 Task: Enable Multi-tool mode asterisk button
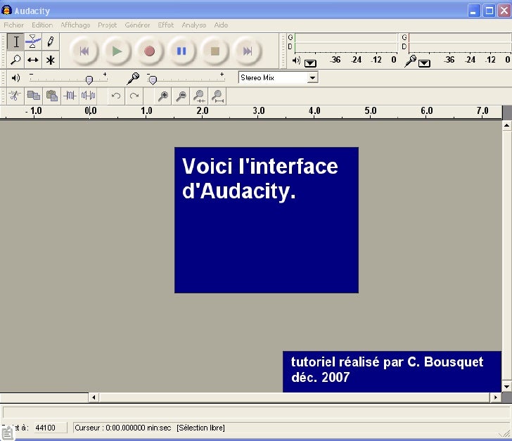[51, 60]
